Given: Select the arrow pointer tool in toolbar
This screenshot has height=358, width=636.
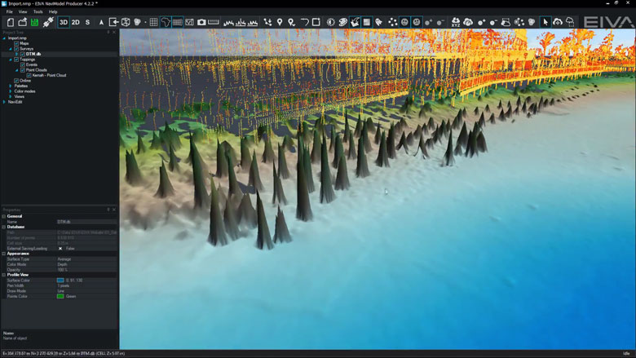Looking at the screenshot, I should (x=545, y=22).
